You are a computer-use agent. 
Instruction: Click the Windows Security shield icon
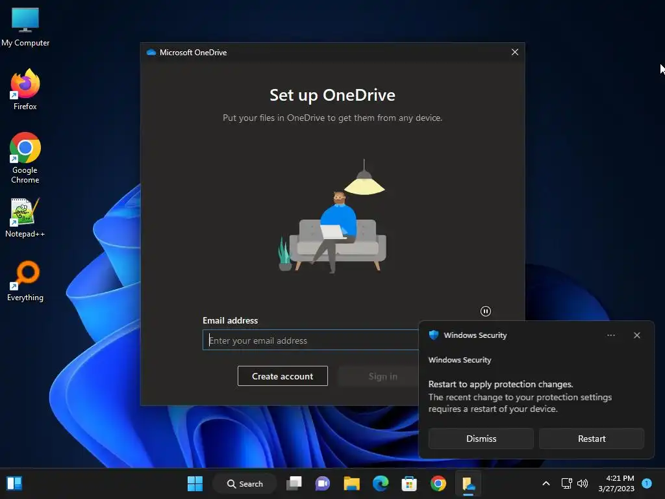[x=433, y=335]
